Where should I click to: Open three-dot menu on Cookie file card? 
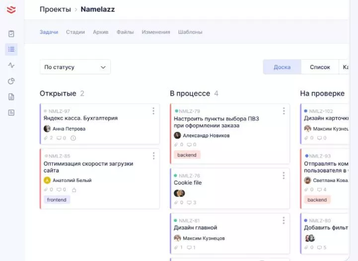(x=284, y=176)
